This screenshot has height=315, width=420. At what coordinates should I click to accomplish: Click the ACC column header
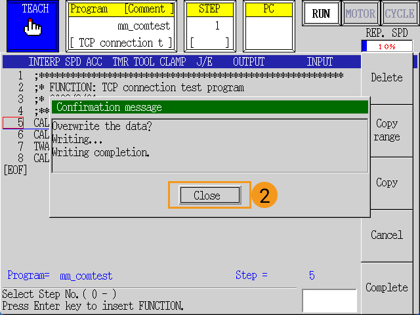[94, 62]
